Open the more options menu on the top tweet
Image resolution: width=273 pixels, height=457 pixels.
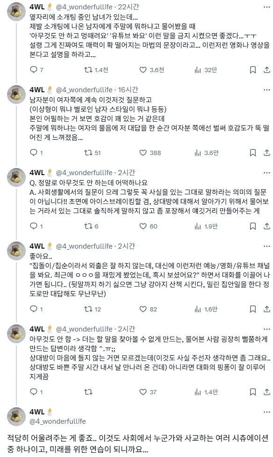click(x=266, y=6)
